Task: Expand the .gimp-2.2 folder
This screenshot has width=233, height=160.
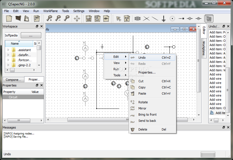Action: (x=8, y=65)
